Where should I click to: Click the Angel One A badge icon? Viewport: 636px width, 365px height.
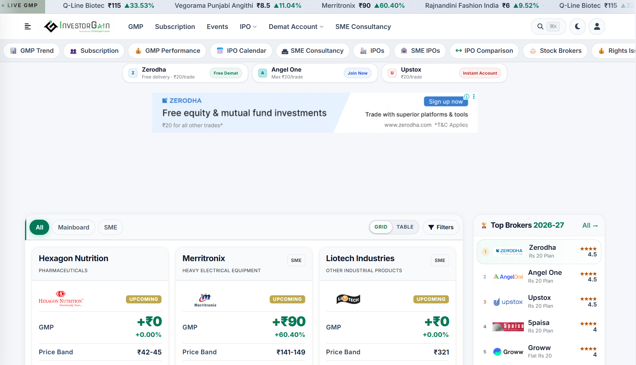262,73
